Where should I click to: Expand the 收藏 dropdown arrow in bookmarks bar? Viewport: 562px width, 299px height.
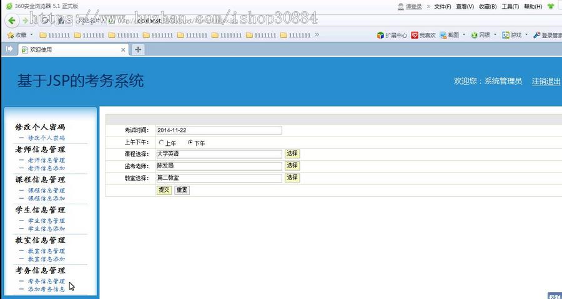pyautogui.click(x=32, y=35)
